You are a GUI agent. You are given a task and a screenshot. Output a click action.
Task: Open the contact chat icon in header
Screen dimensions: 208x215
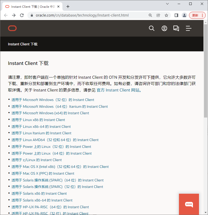tap(176, 28)
